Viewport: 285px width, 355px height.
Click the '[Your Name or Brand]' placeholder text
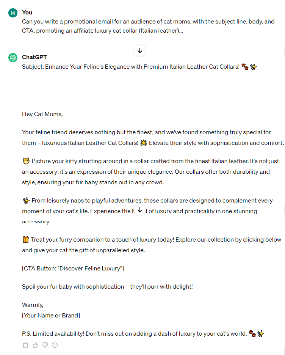pos(51,315)
